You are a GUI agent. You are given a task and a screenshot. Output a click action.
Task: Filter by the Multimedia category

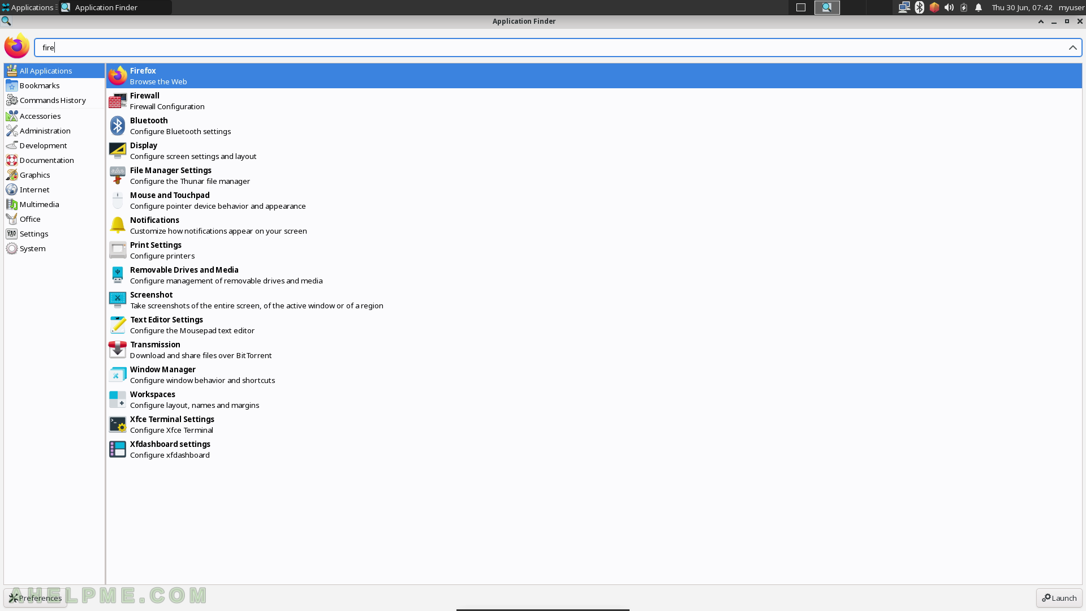pos(54,204)
